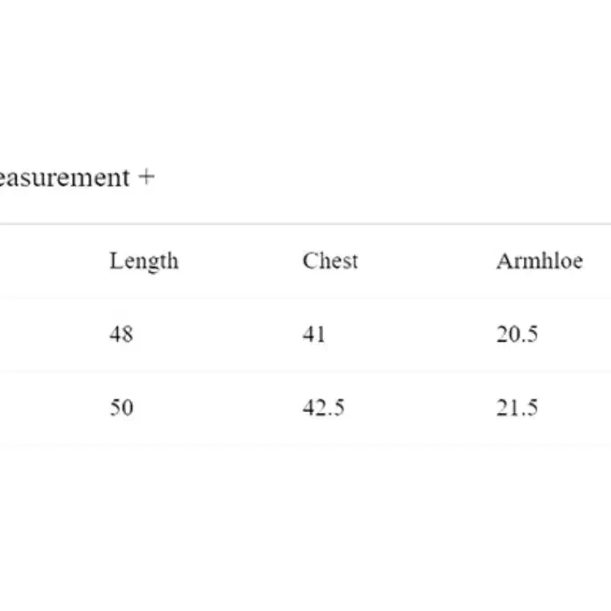Click the bottom border beneath the 50 row
This screenshot has width=611, height=611.
click(305, 445)
